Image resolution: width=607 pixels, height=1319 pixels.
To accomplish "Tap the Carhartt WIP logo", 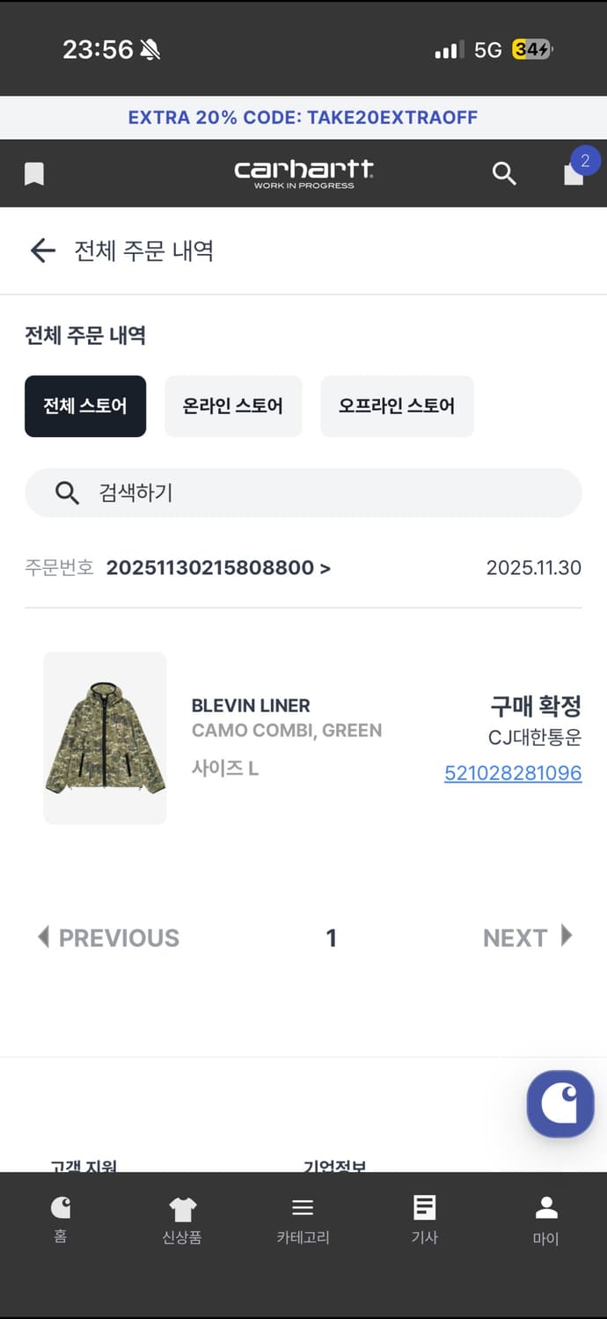I will (x=303, y=173).
